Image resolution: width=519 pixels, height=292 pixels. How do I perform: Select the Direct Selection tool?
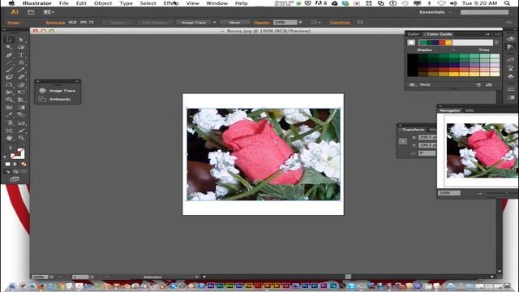pos(21,40)
